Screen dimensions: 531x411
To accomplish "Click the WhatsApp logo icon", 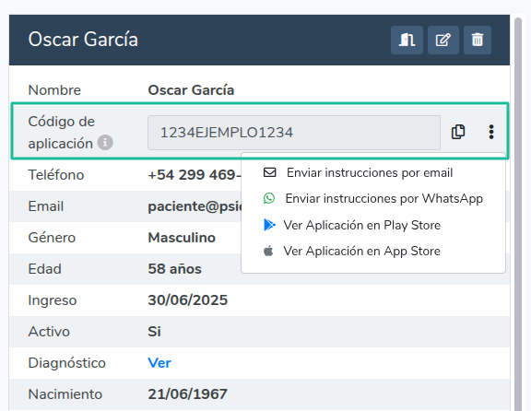I will [269, 198].
